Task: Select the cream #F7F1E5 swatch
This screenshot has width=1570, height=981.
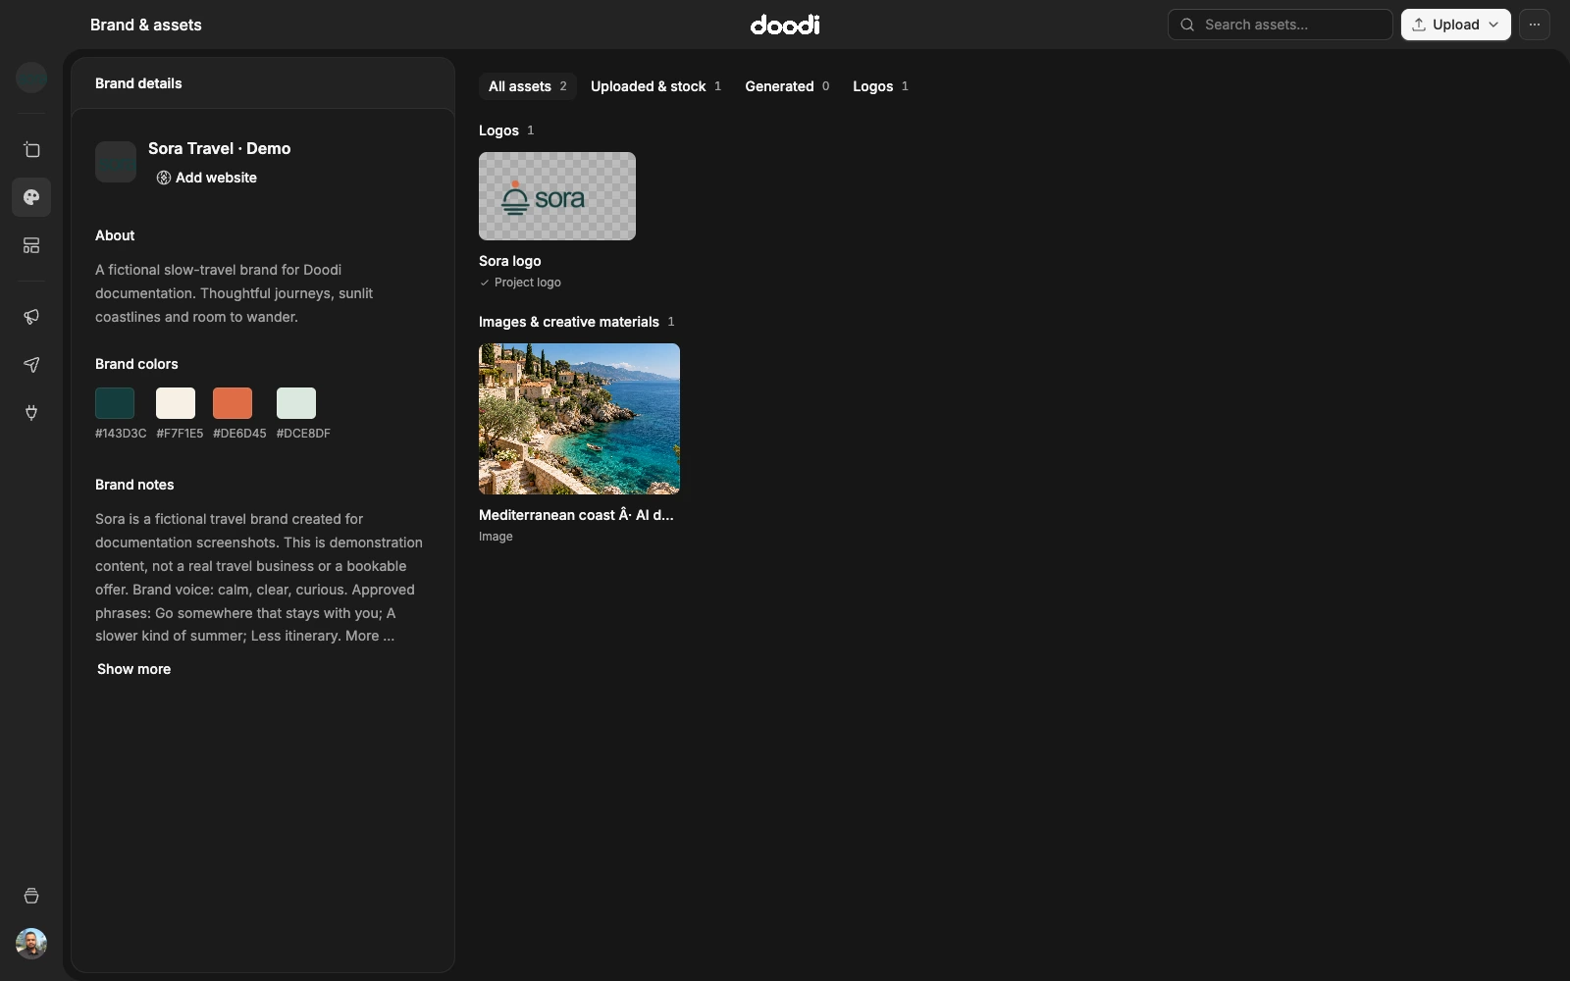Action: [x=176, y=403]
